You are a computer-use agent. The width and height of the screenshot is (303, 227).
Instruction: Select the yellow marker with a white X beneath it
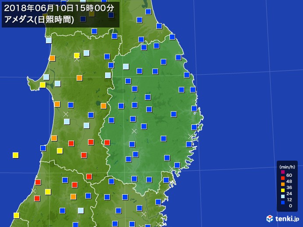click(77, 56)
